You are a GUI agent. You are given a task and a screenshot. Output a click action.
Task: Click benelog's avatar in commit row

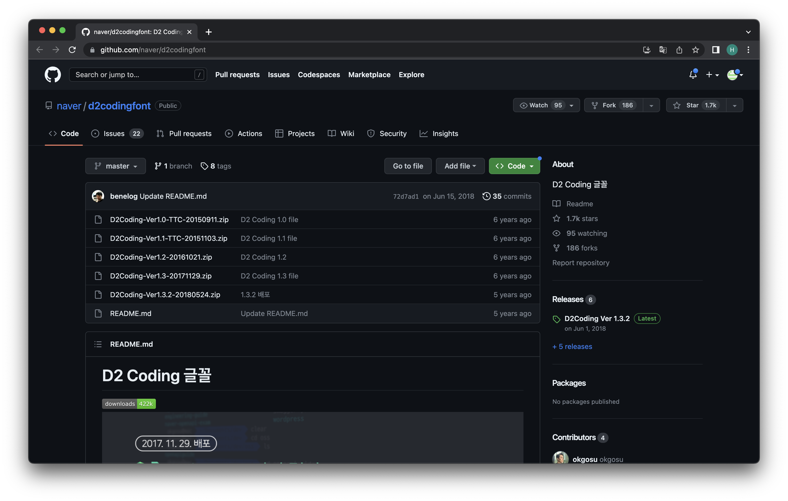(98, 196)
